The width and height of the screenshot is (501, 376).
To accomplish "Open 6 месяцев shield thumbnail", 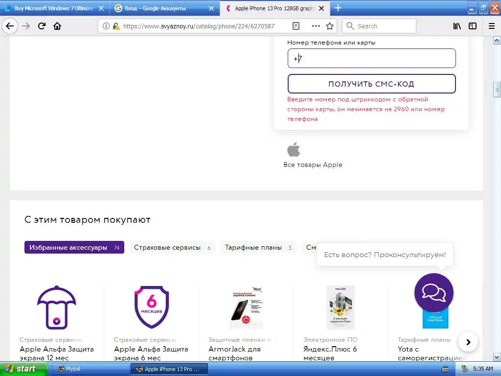I will pos(152,307).
